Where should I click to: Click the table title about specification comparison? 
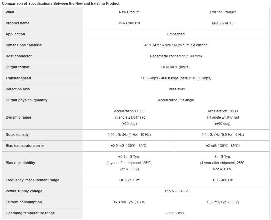pos(61,4)
